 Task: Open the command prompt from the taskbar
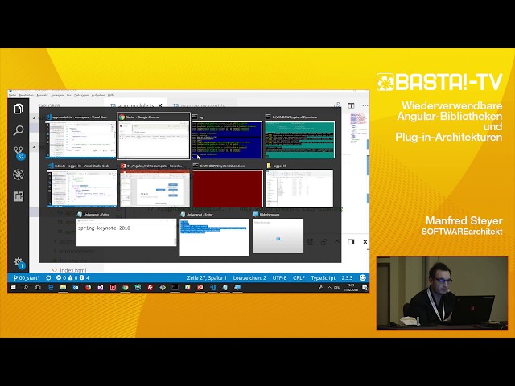(x=175, y=288)
